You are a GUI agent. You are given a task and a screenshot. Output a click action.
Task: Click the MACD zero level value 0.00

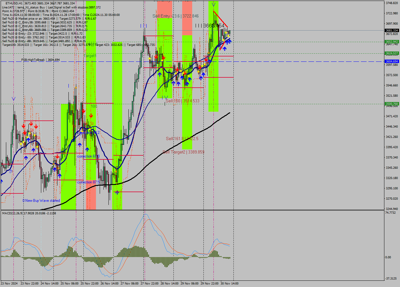388,257
